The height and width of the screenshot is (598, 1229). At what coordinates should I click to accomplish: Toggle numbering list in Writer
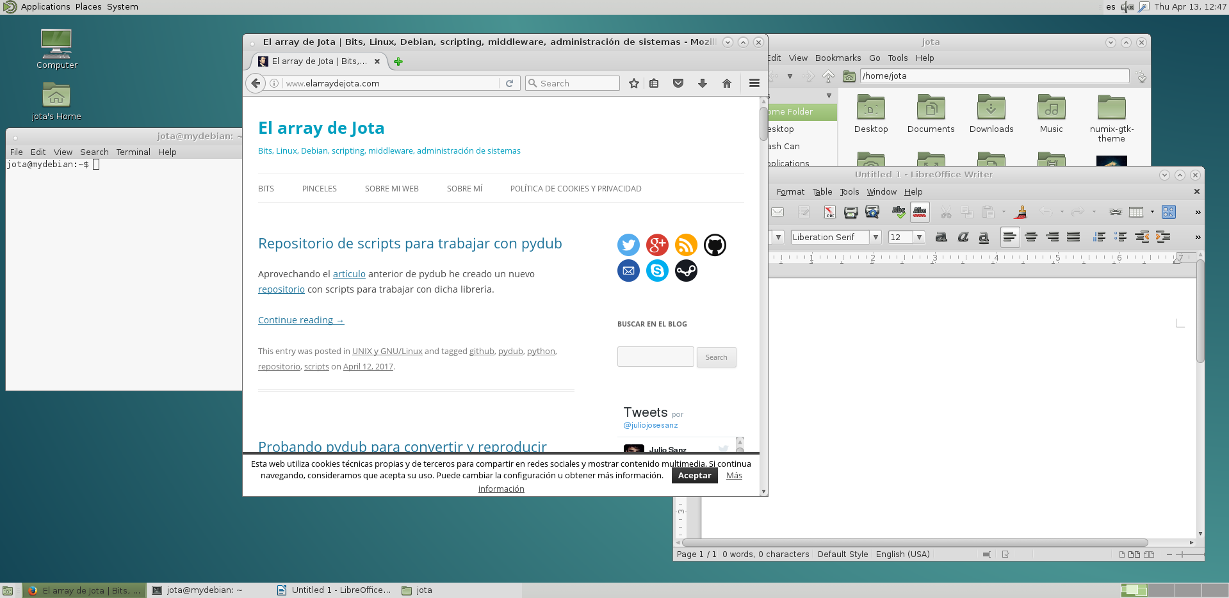pyautogui.click(x=1100, y=237)
